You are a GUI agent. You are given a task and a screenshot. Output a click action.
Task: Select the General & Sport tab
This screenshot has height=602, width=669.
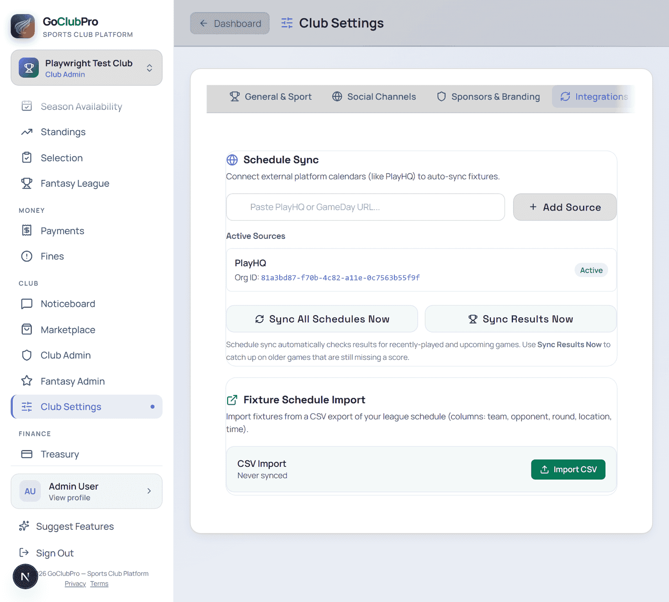pos(271,96)
